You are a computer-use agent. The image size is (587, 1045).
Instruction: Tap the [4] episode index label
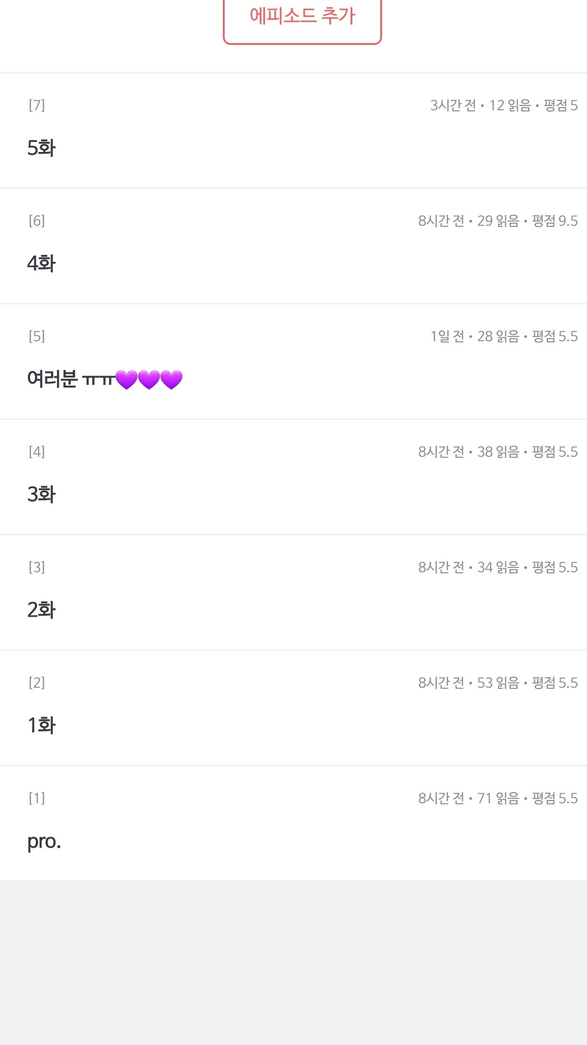[x=37, y=452]
